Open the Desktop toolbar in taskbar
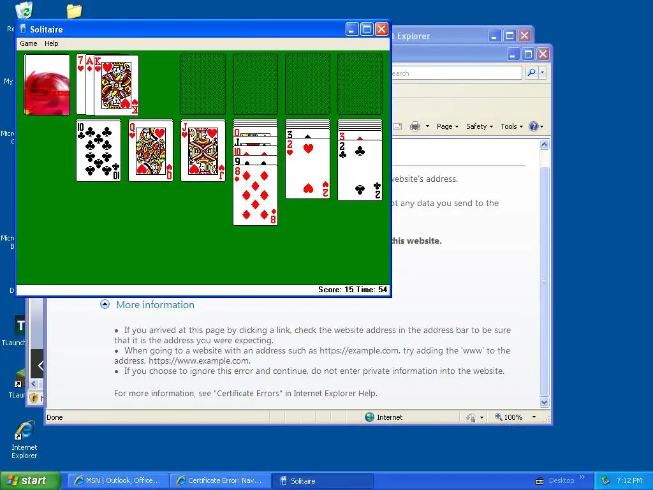This screenshot has width=653, height=490. (x=561, y=480)
